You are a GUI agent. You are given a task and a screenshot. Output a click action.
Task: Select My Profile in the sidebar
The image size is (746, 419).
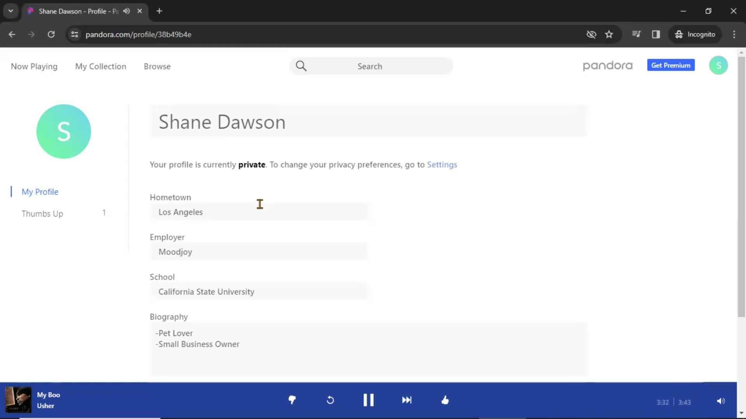point(40,192)
